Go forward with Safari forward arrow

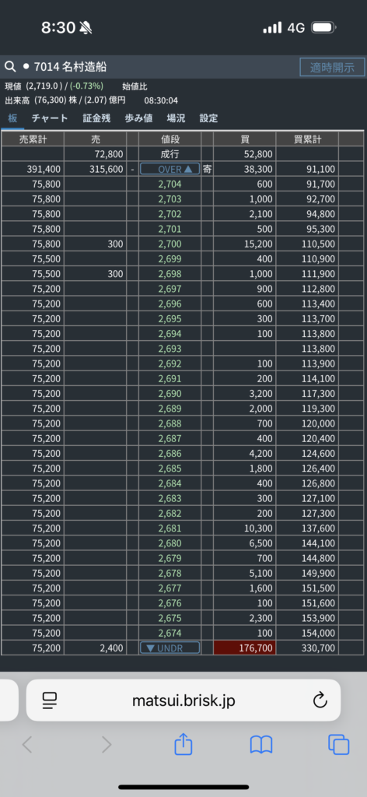coord(106,745)
